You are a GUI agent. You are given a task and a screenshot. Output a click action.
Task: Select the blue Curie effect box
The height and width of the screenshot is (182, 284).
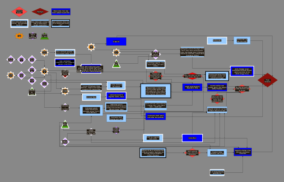192,138
